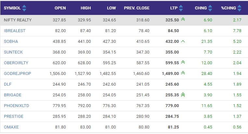Open IBREALEST stock link
Screen dimensions: 248x134
[15, 31]
